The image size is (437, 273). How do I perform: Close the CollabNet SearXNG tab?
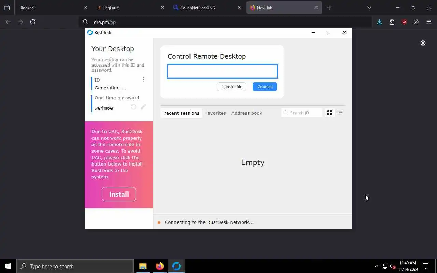239,8
